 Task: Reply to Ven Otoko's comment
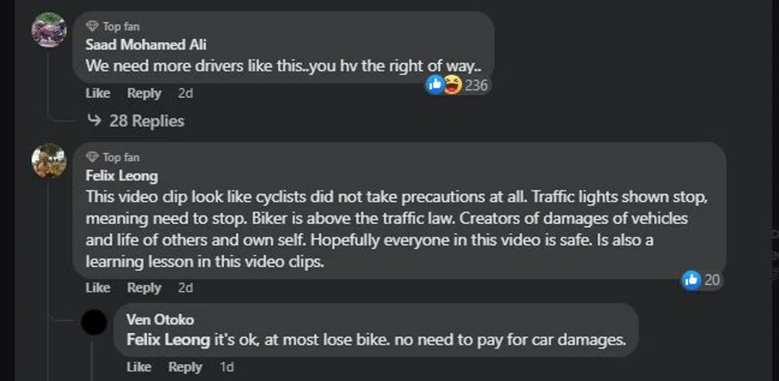click(x=186, y=367)
